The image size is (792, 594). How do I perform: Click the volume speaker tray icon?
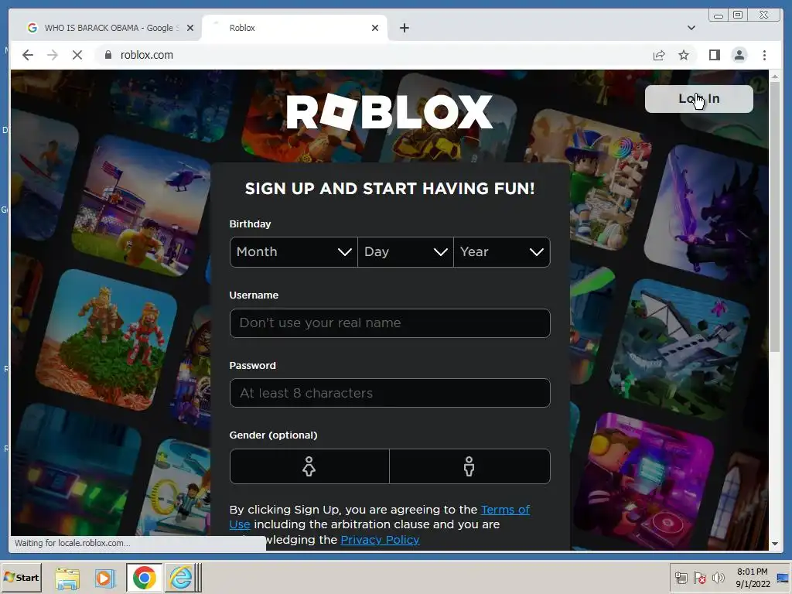coord(718,578)
